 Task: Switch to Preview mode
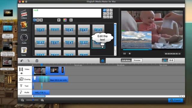point(137,60)
